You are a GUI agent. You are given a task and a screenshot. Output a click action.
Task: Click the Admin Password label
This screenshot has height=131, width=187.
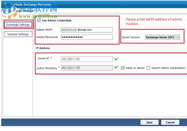[47, 37]
